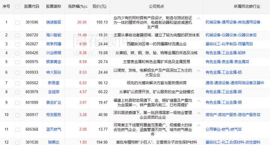Click the 20.00 change percentage value

pos(82,22)
